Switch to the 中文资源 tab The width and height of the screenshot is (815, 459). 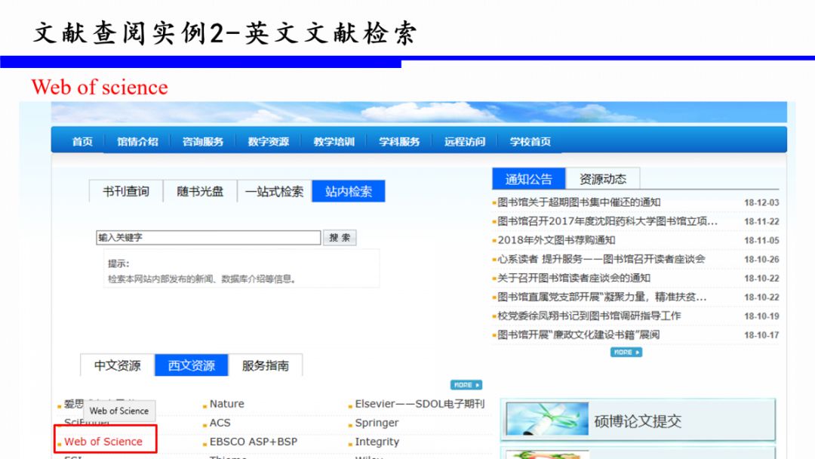click(118, 365)
